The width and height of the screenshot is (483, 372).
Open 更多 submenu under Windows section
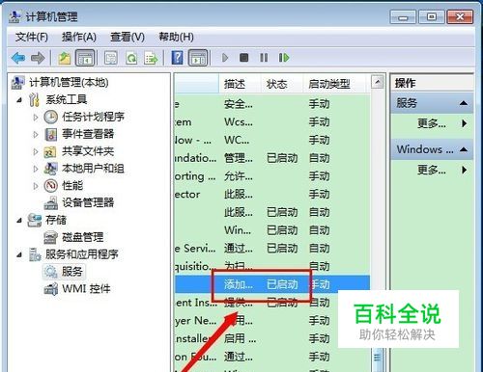click(432, 170)
